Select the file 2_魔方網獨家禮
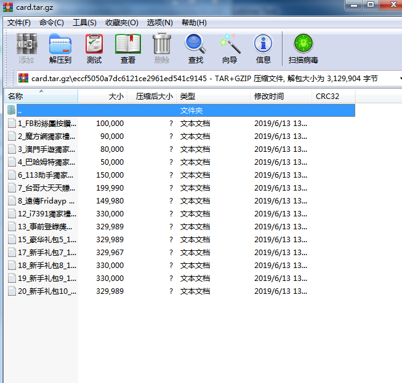Screen dimensions: 402x383 46,136
